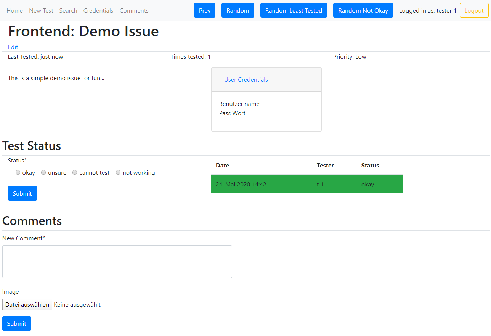Screen dimensions: 491x336
Task: Collapse the User Credentials card header
Action: tap(246, 80)
